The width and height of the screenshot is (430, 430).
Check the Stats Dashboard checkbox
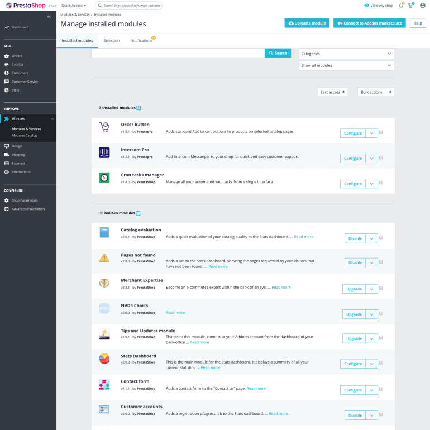click(x=381, y=363)
